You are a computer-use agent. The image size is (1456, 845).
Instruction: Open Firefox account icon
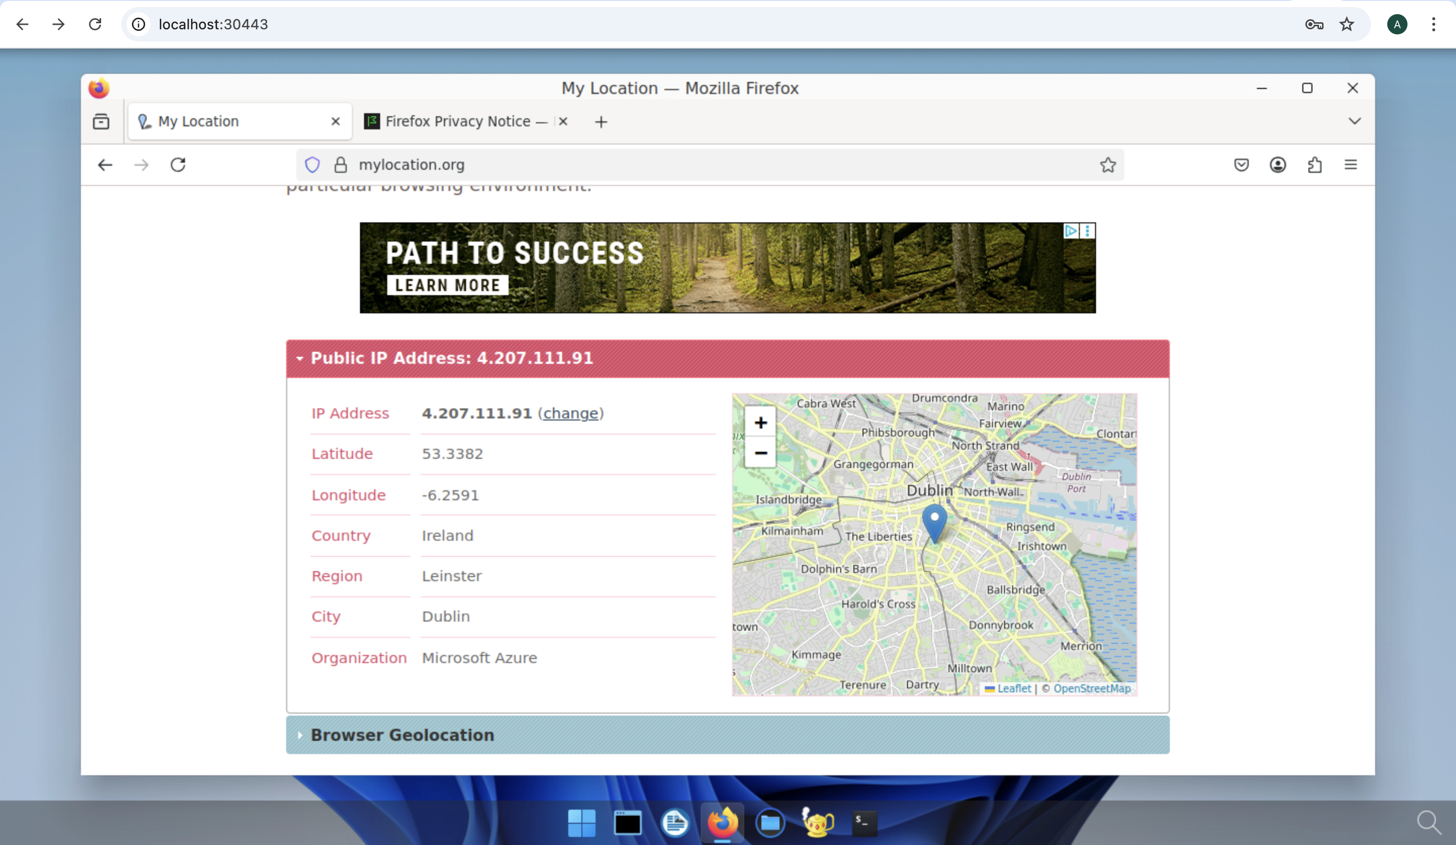tap(1278, 165)
